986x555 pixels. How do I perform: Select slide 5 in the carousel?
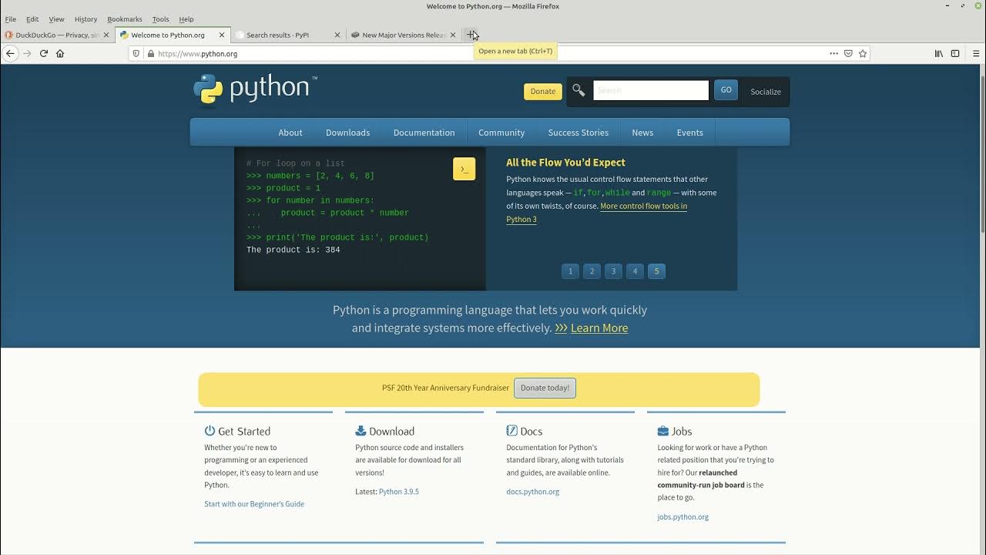(x=656, y=271)
